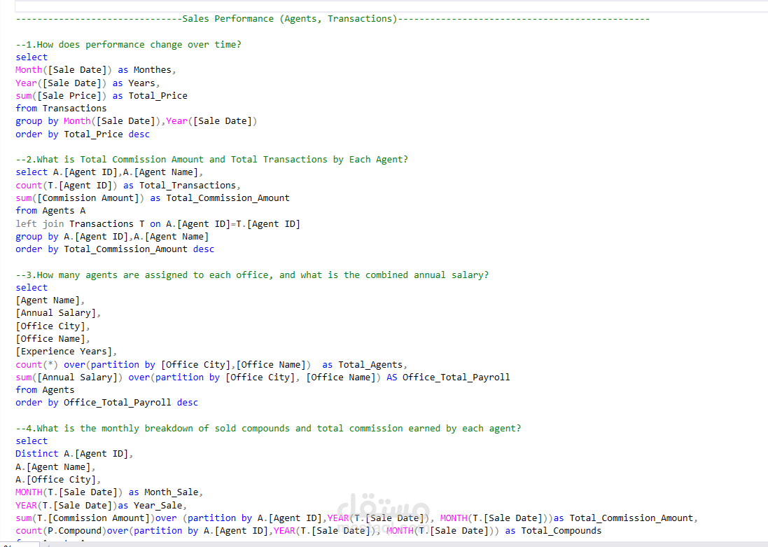Click the 'select' keyword under comment 4
Image resolution: width=768 pixels, height=547 pixels.
[32, 441]
